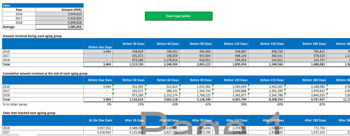350x136 pixels.
Task: Select cumulative cell 2,152,174
Action: coord(162,95)
